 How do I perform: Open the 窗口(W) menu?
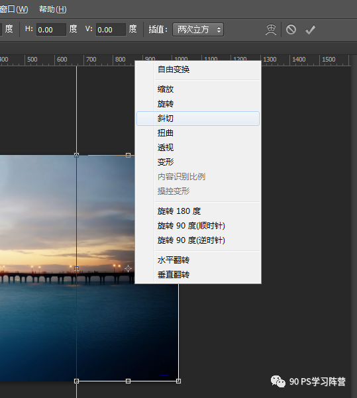tap(14, 9)
